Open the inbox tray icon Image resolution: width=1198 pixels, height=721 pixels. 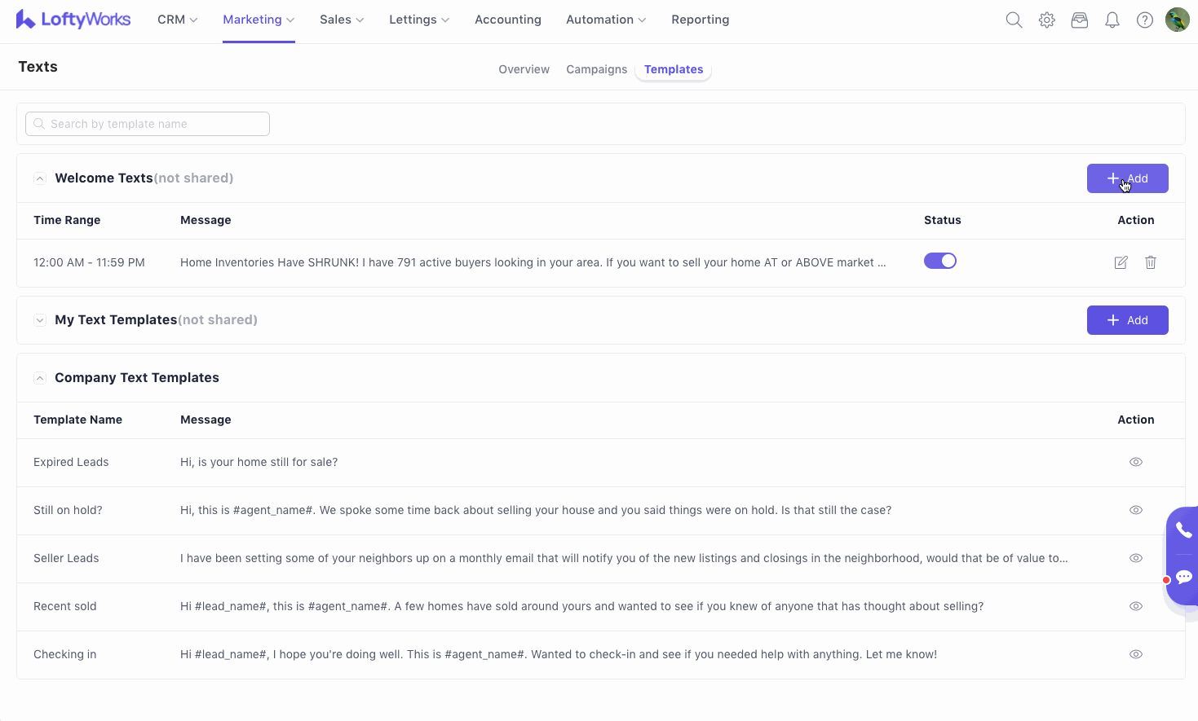1080,20
